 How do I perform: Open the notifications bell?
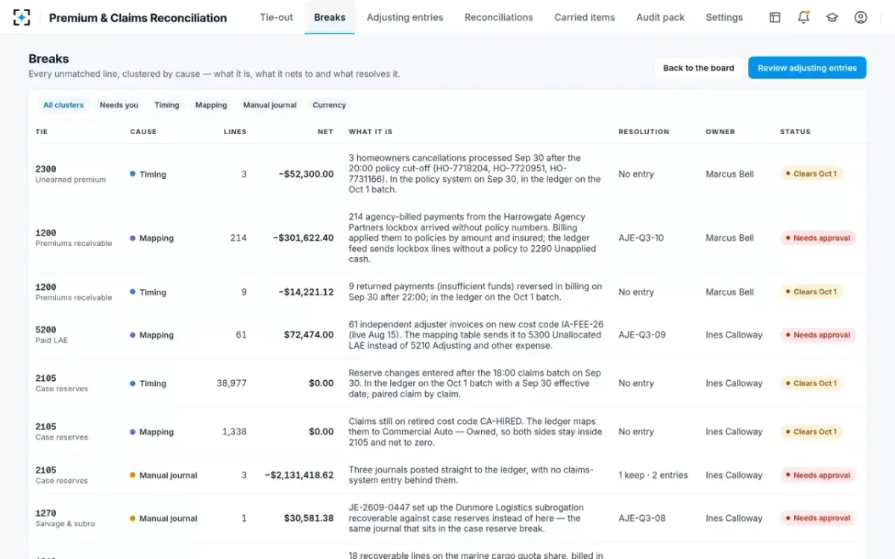(803, 17)
